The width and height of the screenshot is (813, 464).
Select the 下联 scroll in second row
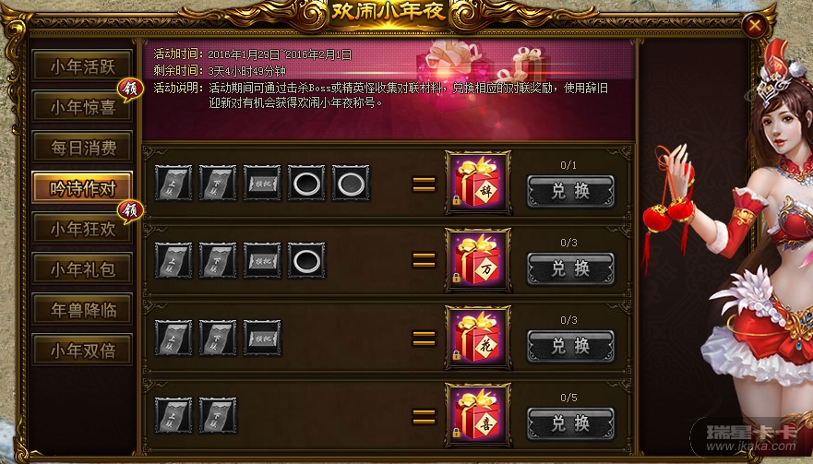218,260
